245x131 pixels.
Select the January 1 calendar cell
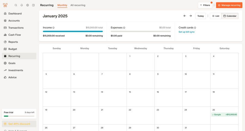141,62
